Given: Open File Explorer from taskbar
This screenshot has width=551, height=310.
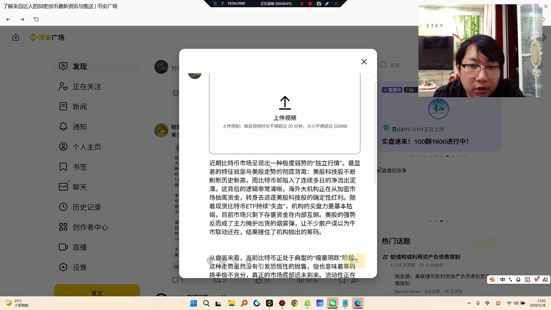Looking at the screenshot, I should [231, 303].
